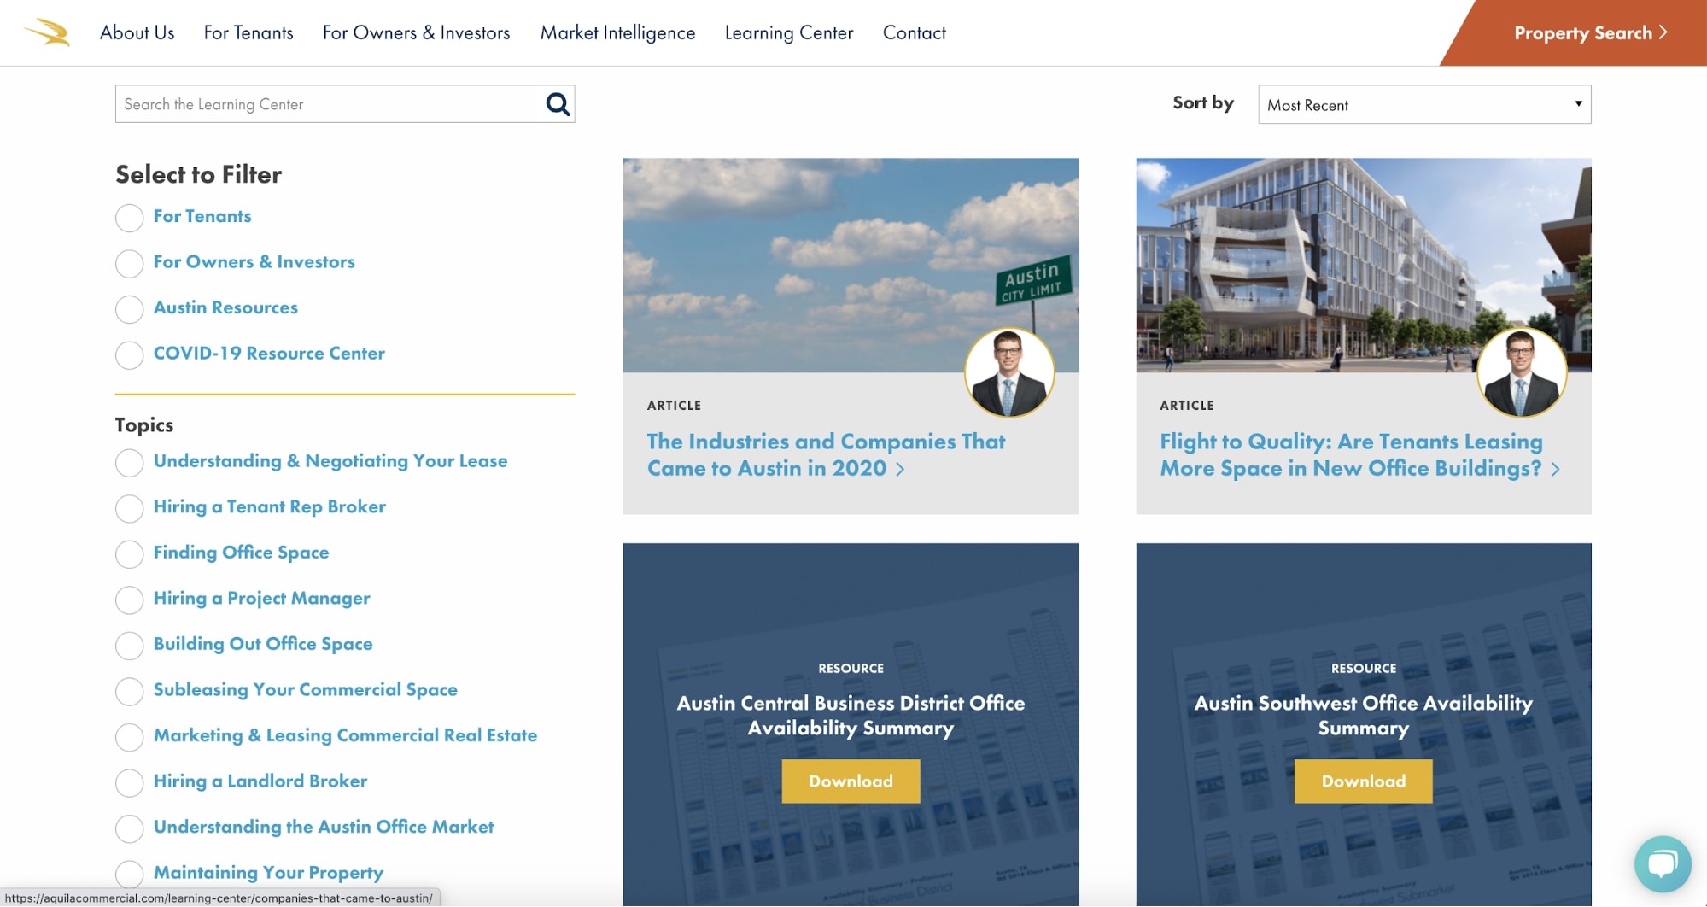Screen dimensions: 1707x907
Task: Select the For Owners & Investors filter radio
Action: (x=129, y=264)
